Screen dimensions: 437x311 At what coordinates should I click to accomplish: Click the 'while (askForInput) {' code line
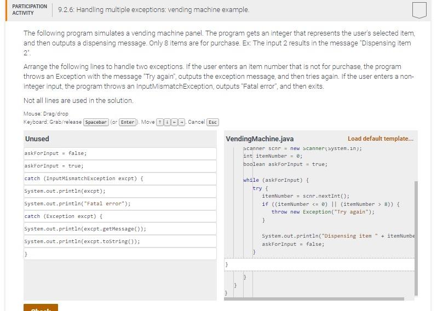[x=275, y=180]
